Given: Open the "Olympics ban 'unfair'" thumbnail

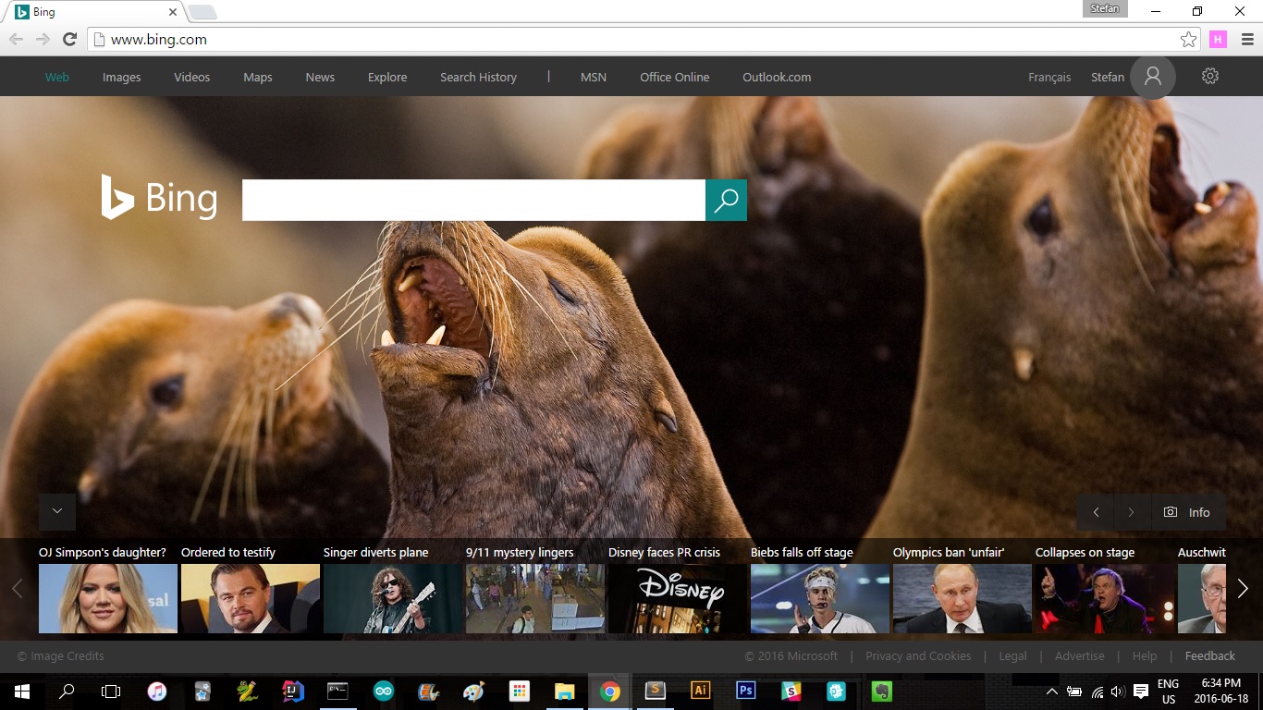Looking at the screenshot, I should [x=963, y=598].
